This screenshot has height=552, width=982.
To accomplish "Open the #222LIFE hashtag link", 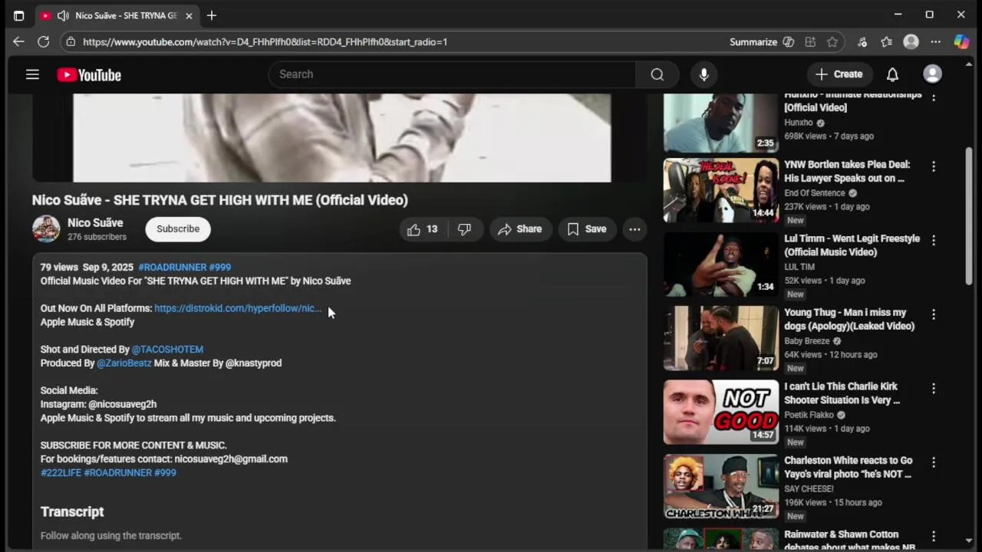I will [61, 473].
